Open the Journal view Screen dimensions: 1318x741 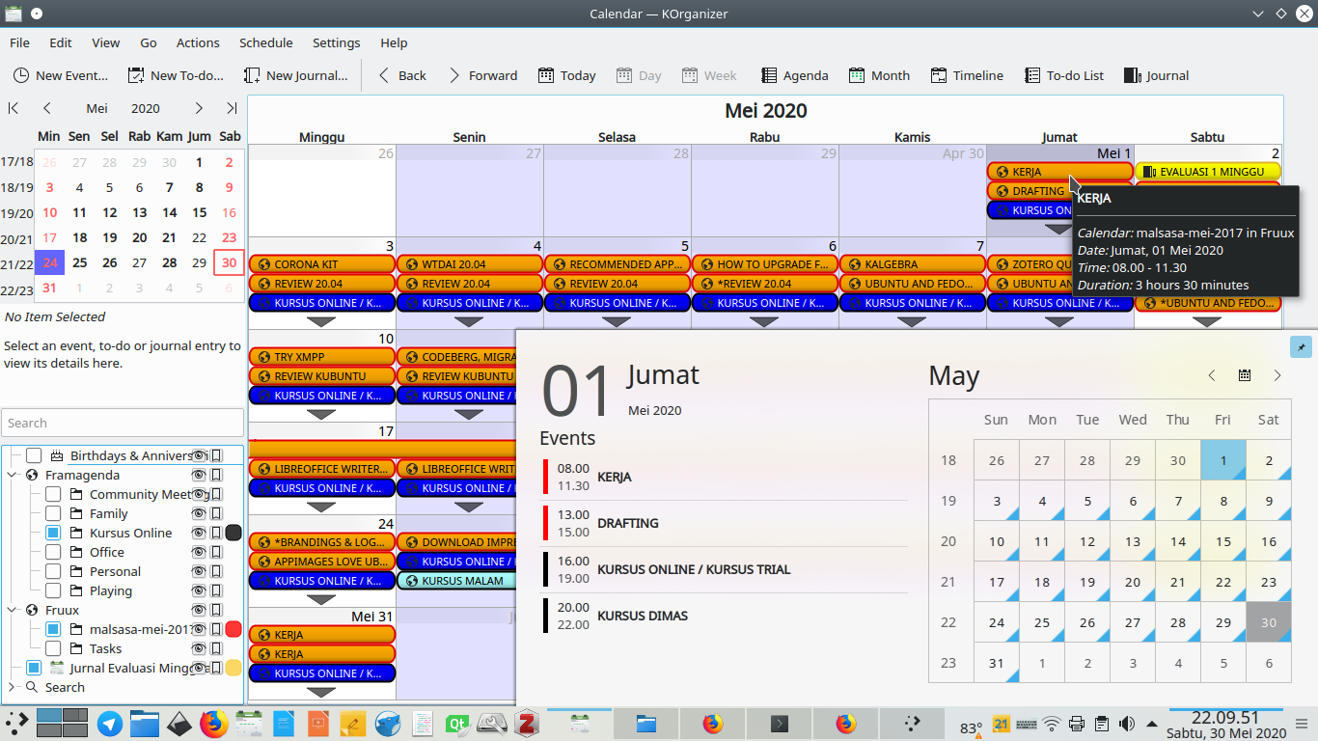tap(1155, 75)
